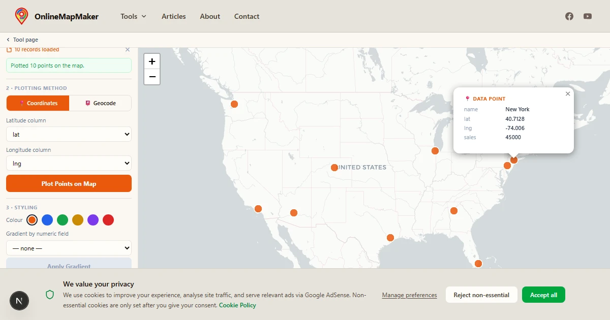
Task: Open the Longitude column dropdown
Action: [x=69, y=164]
